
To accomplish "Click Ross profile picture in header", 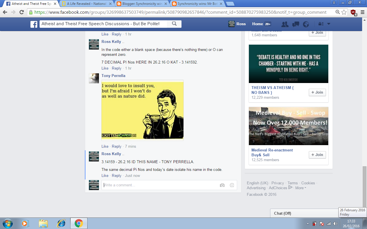I will click(231, 24).
